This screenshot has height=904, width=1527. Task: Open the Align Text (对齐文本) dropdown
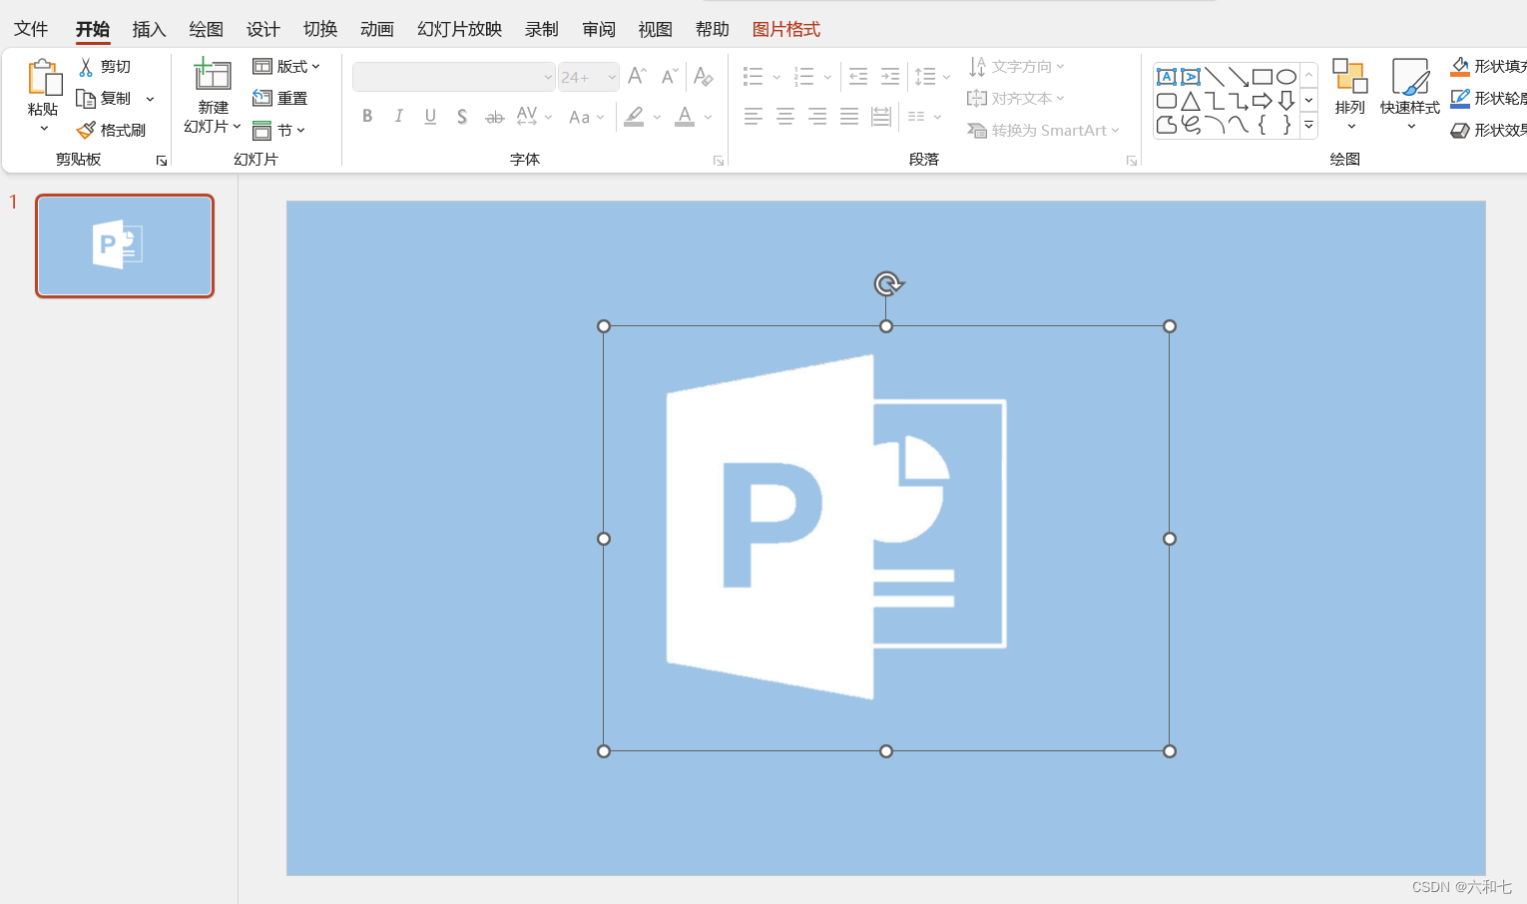point(1016,99)
